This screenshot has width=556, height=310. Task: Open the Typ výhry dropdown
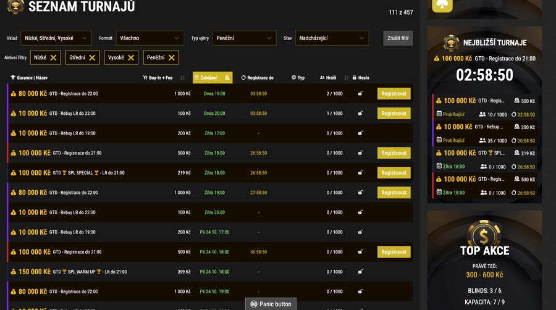click(244, 38)
